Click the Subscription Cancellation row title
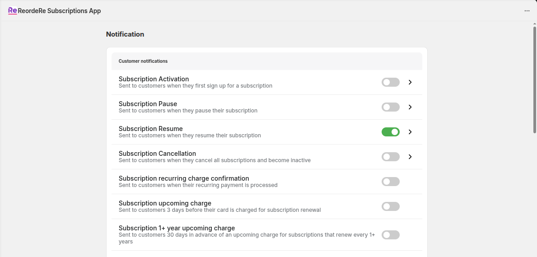The height and width of the screenshot is (257, 537). (x=157, y=154)
